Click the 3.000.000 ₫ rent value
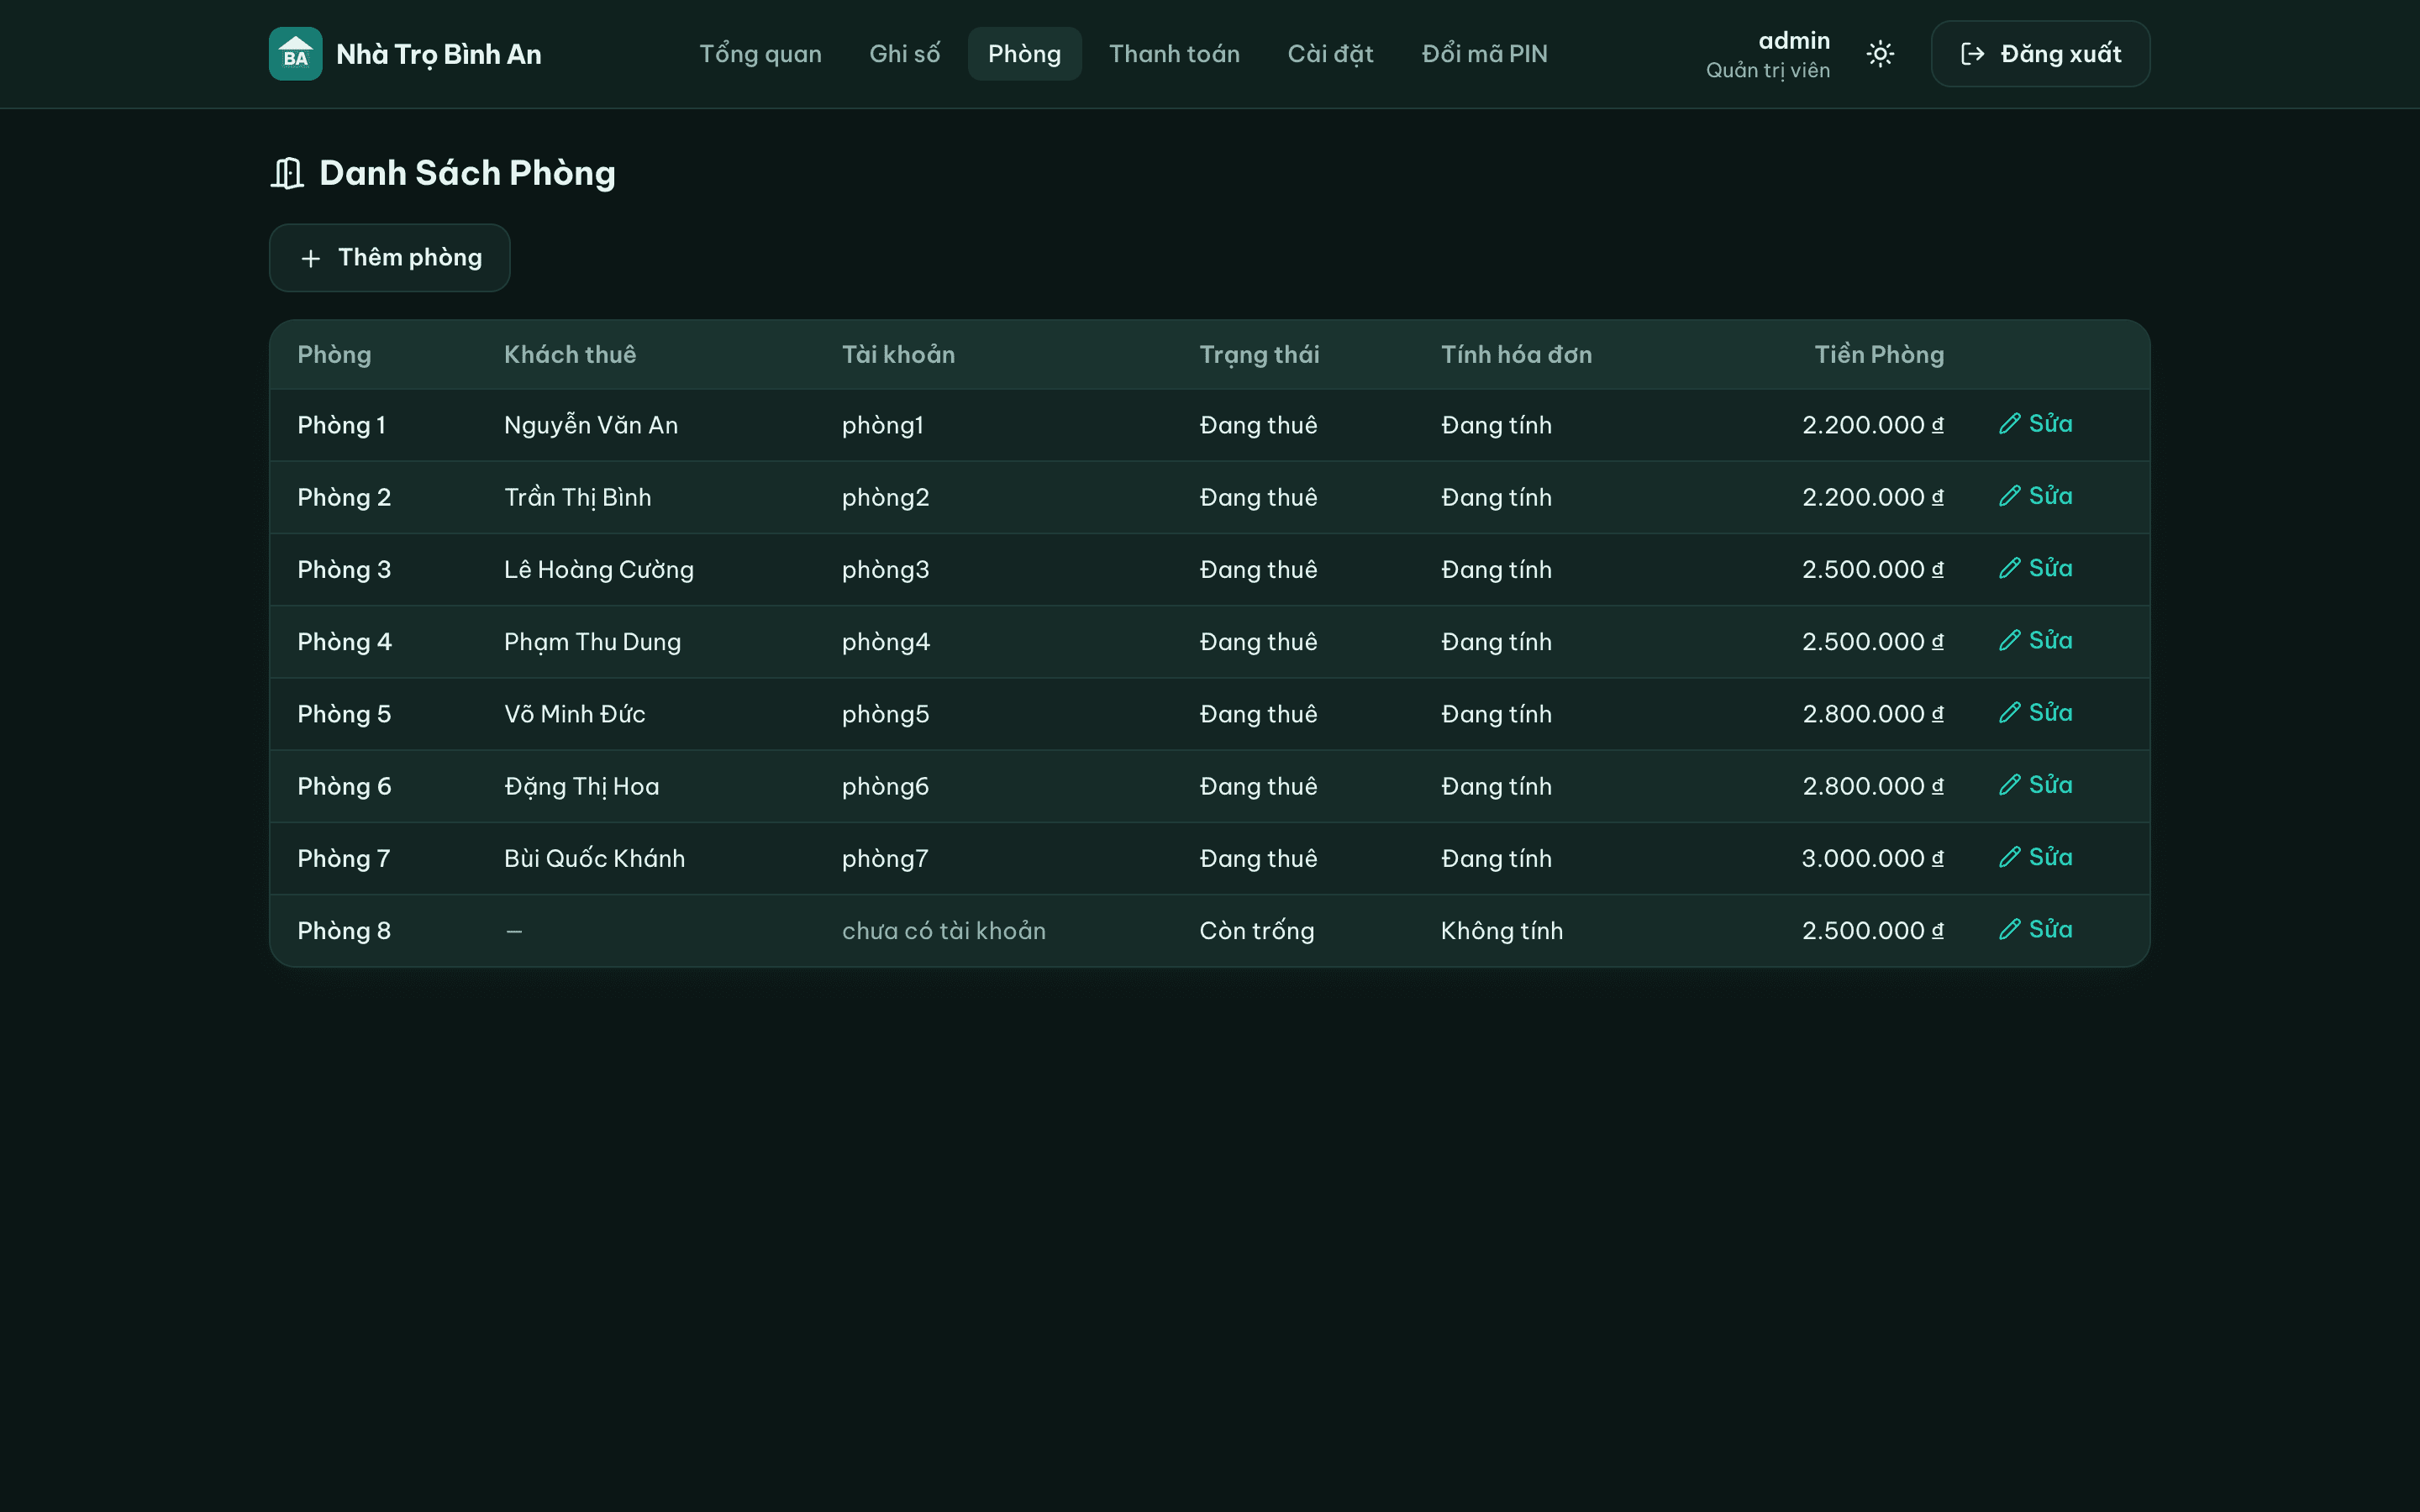Screen dimensions: 2420x1512 1872,858
